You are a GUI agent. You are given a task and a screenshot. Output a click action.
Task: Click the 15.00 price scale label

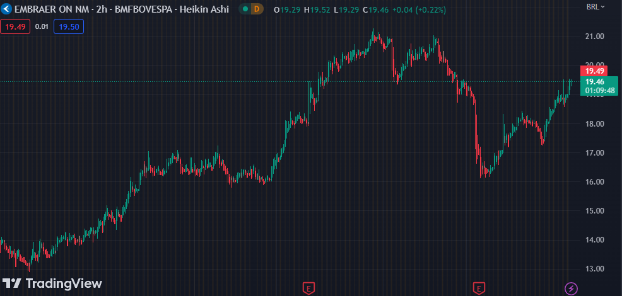tap(595, 211)
